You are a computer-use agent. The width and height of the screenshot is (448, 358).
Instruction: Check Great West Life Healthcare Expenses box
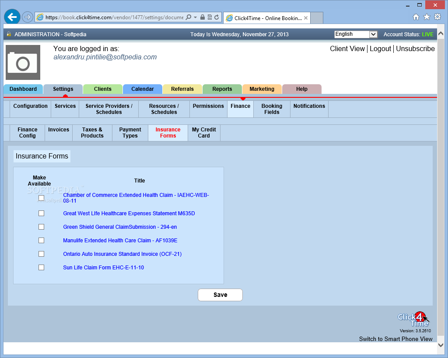(x=42, y=213)
